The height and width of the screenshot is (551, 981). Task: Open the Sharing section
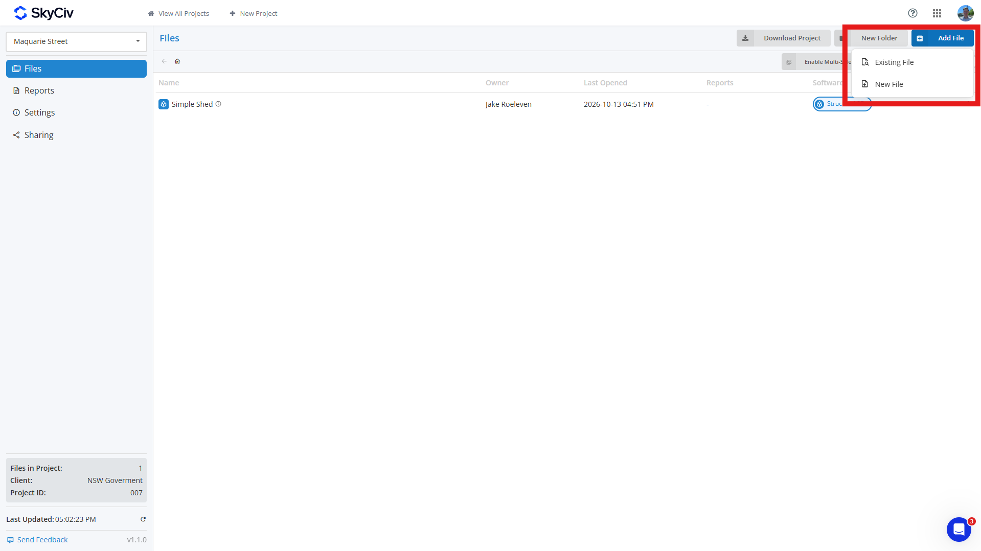pos(76,135)
